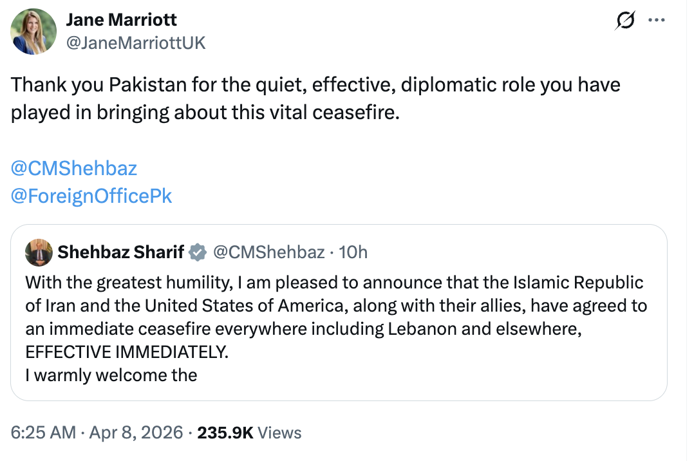Viewport: 694px width, 461px height.
Task: Select the gray @CMShehbaz handle in quoted post
Action: tap(268, 252)
